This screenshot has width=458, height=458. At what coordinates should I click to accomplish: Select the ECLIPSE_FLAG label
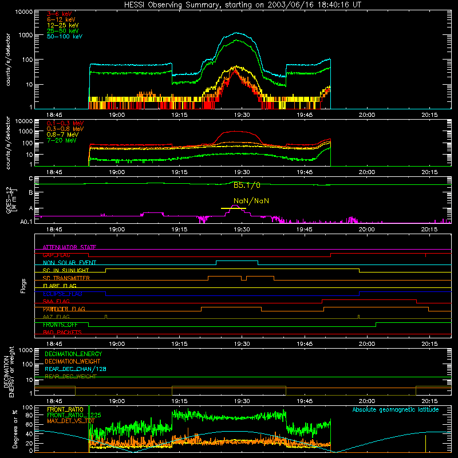62,294
